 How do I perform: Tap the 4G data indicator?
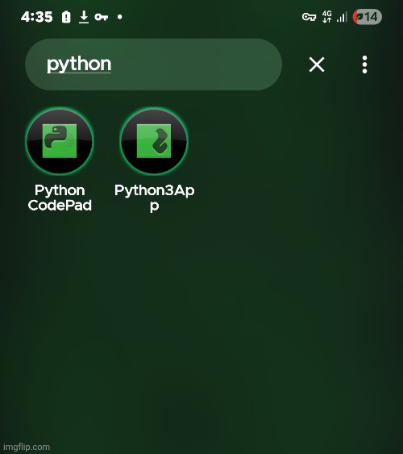[327, 17]
